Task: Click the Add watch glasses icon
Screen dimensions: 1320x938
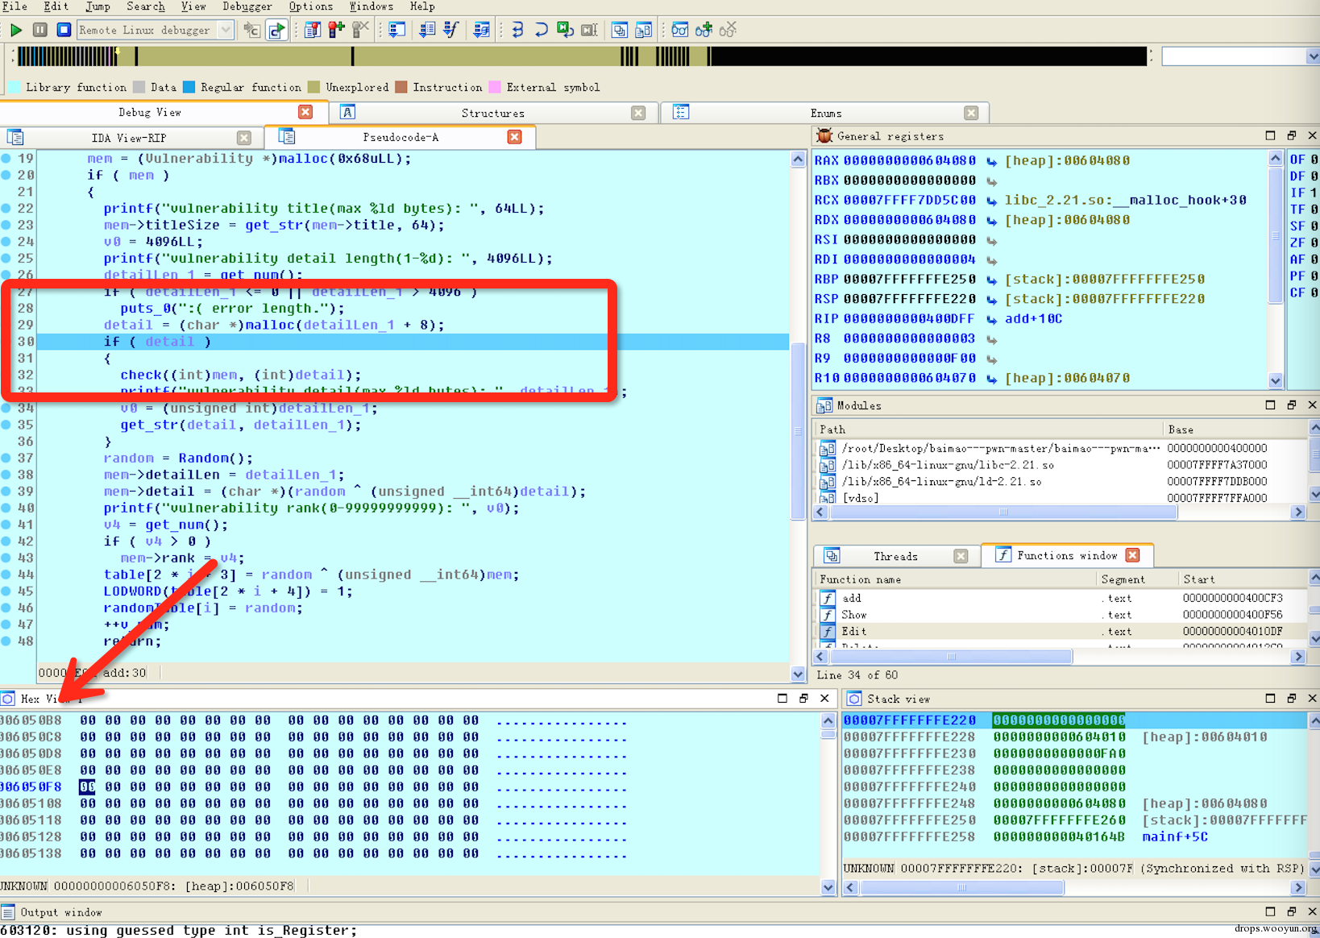Action: [704, 30]
